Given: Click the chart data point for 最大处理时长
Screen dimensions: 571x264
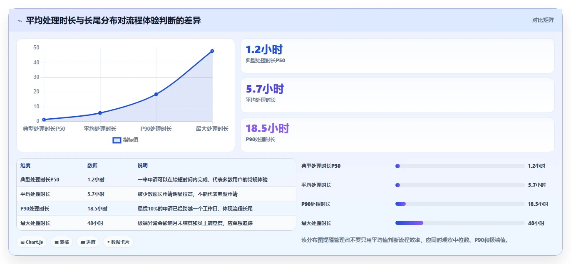Looking at the screenshot, I should (212, 51).
